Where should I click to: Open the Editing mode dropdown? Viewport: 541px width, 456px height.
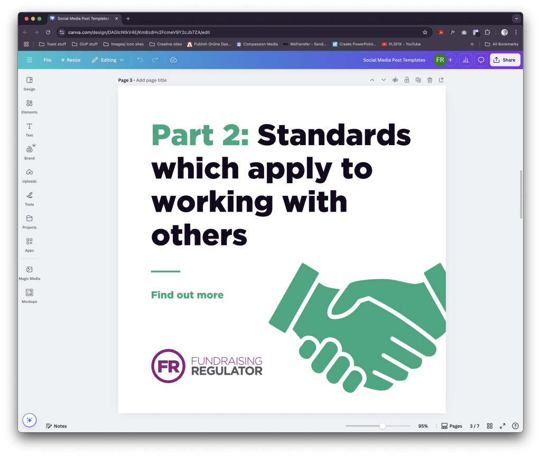107,60
